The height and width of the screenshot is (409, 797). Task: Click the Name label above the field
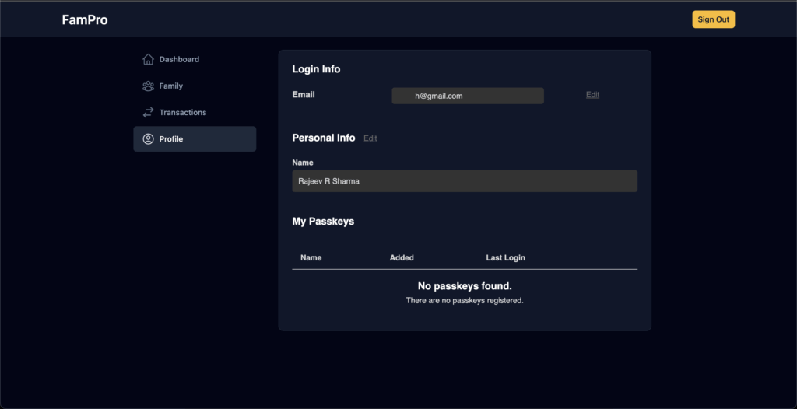click(303, 163)
